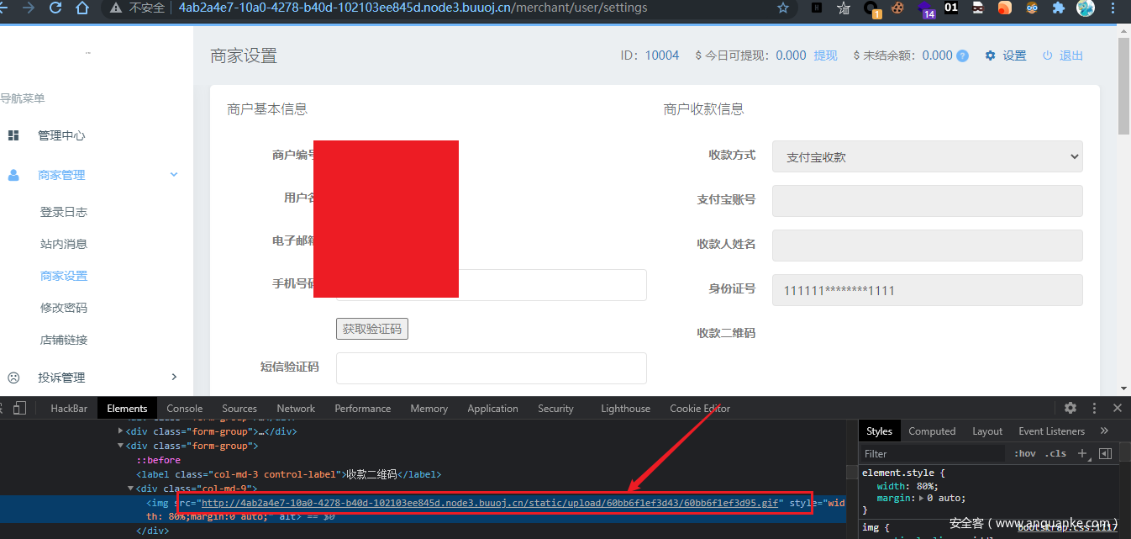Click the 收款人姓名 input field
Image resolution: width=1131 pixels, height=539 pixels.
pos(928,246)
